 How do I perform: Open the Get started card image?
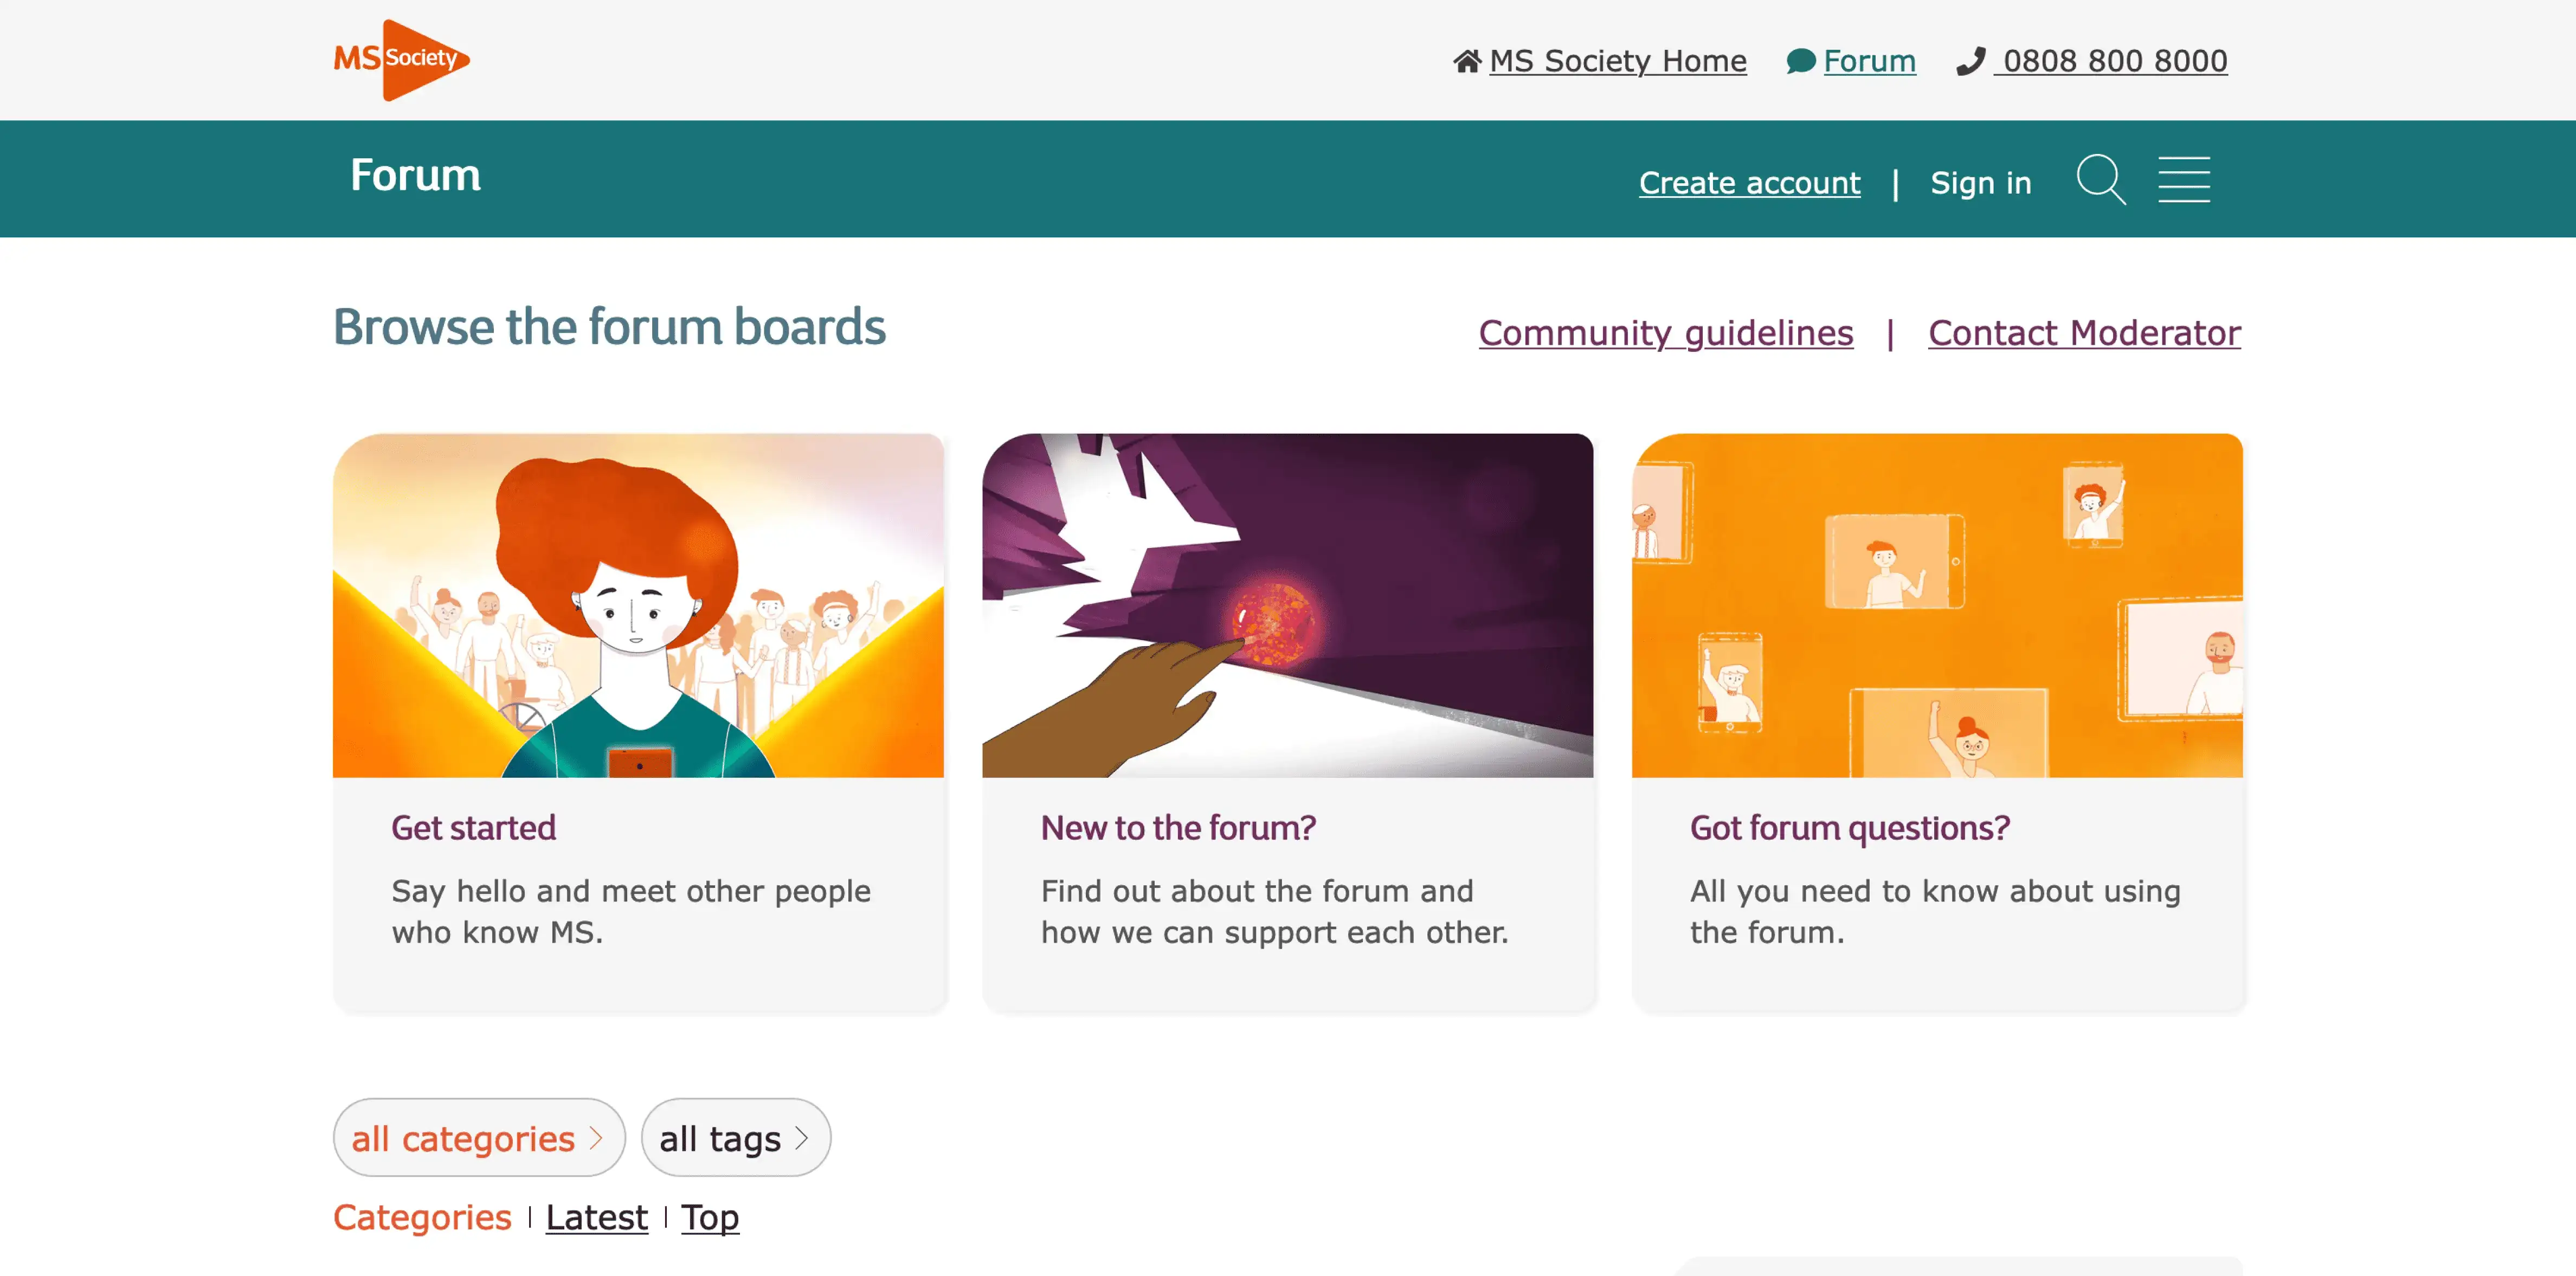(x=638, y=605)
